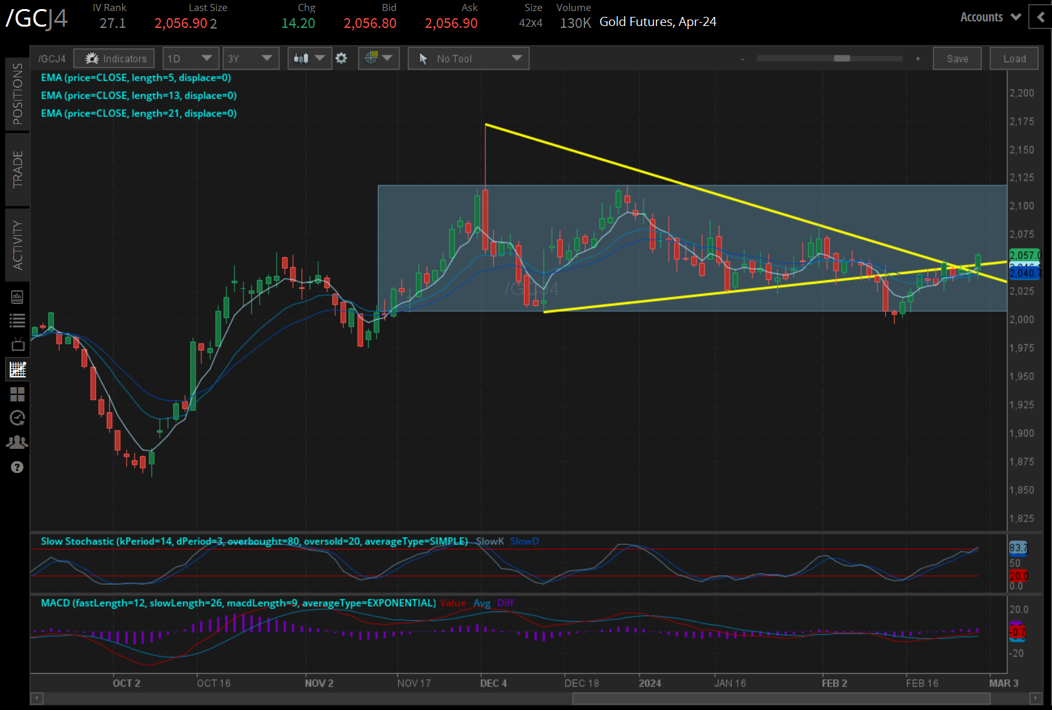Click the 2,057 current price axis label

coord(1024,255)
